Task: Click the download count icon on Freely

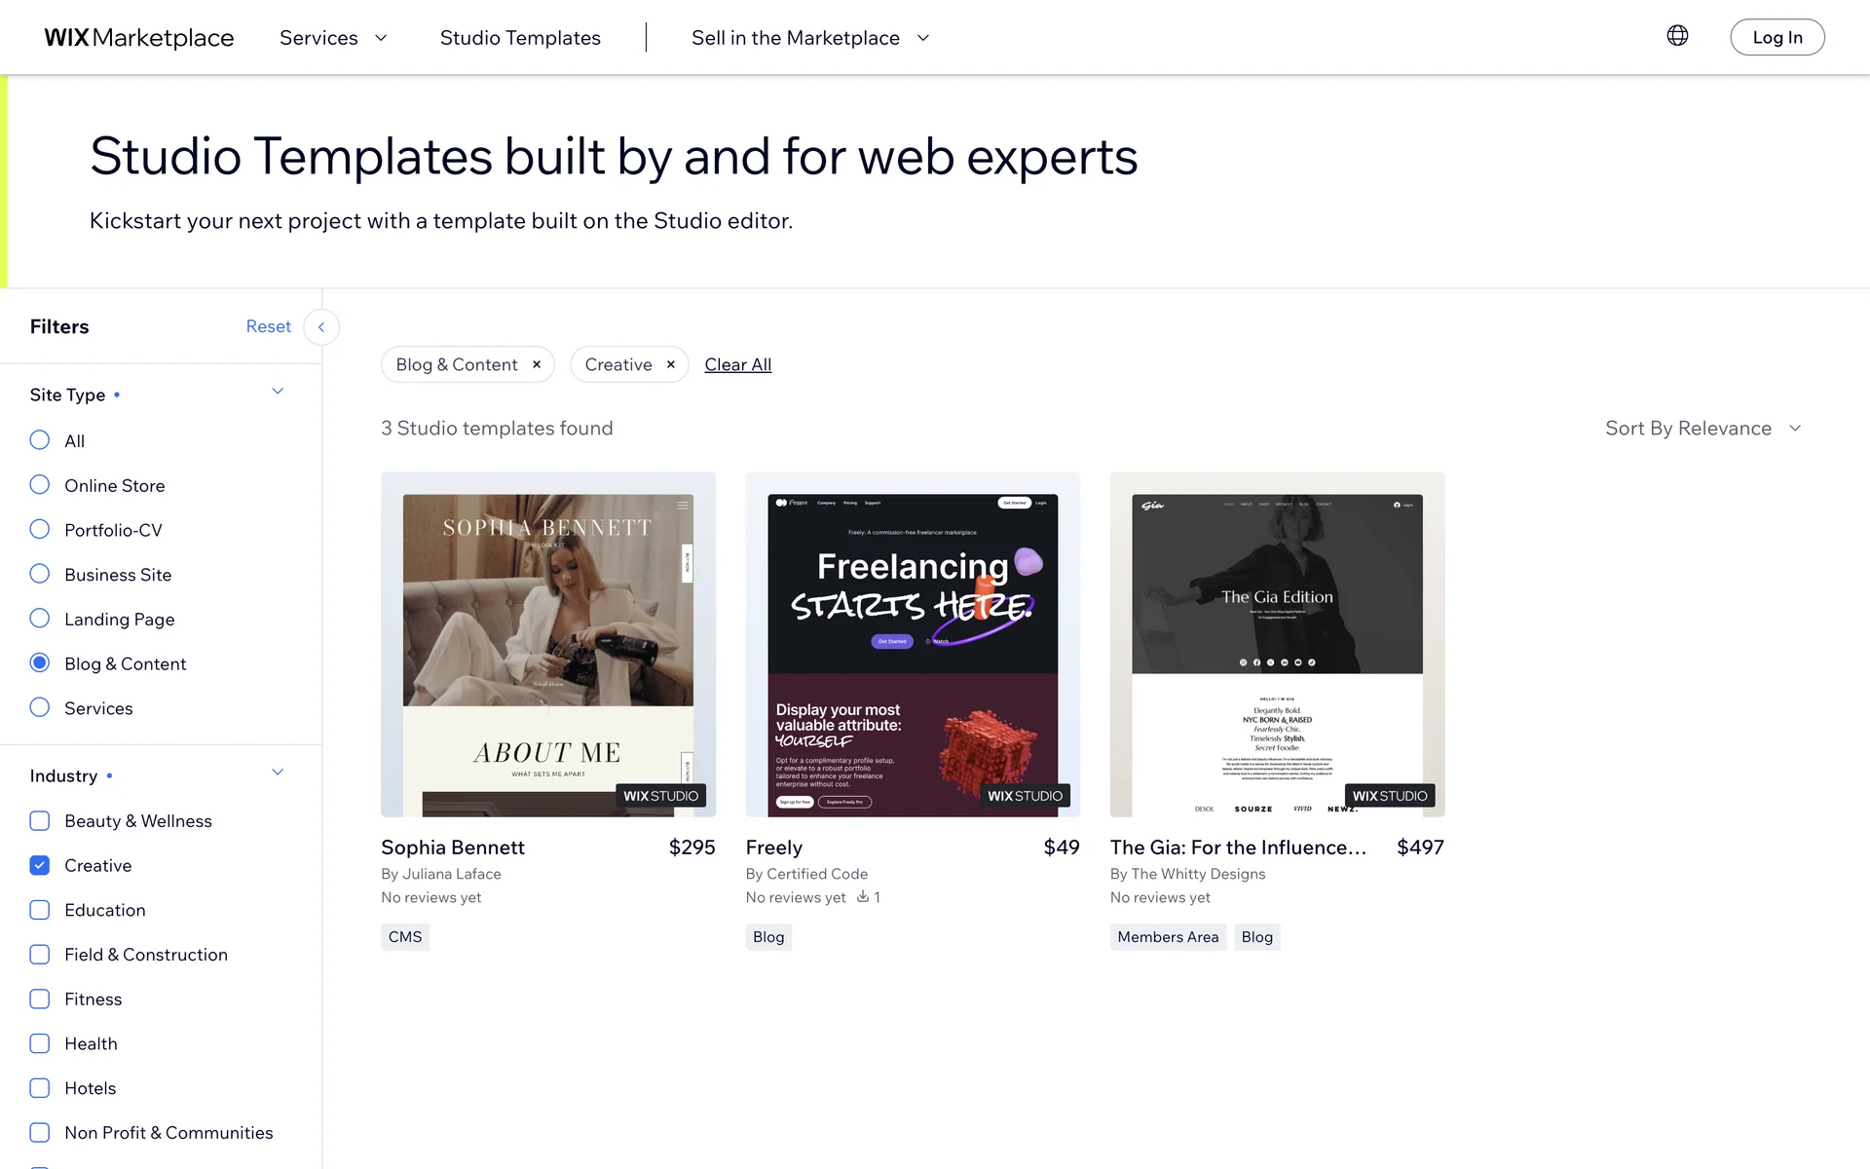Action: pos(863,897)
